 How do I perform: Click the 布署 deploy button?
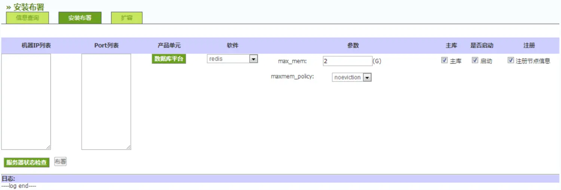[61, 161]
